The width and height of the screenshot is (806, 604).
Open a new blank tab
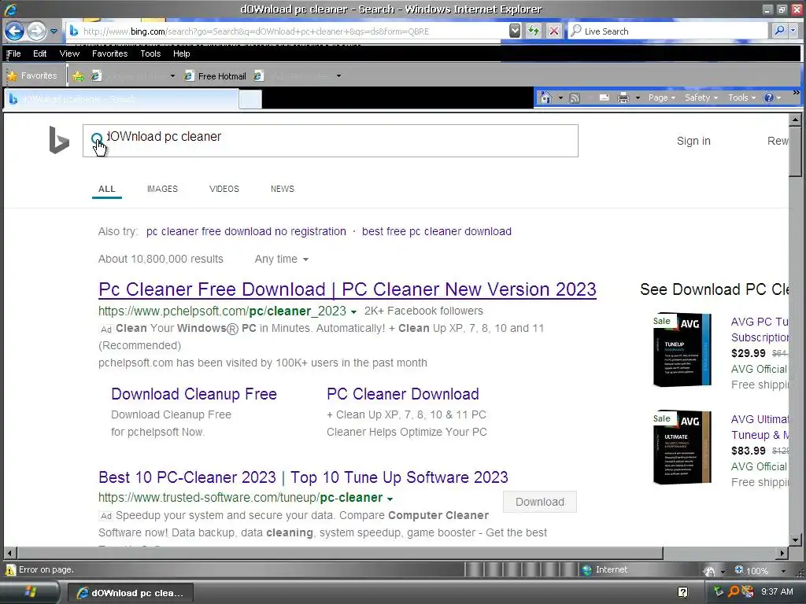(250, 99)
